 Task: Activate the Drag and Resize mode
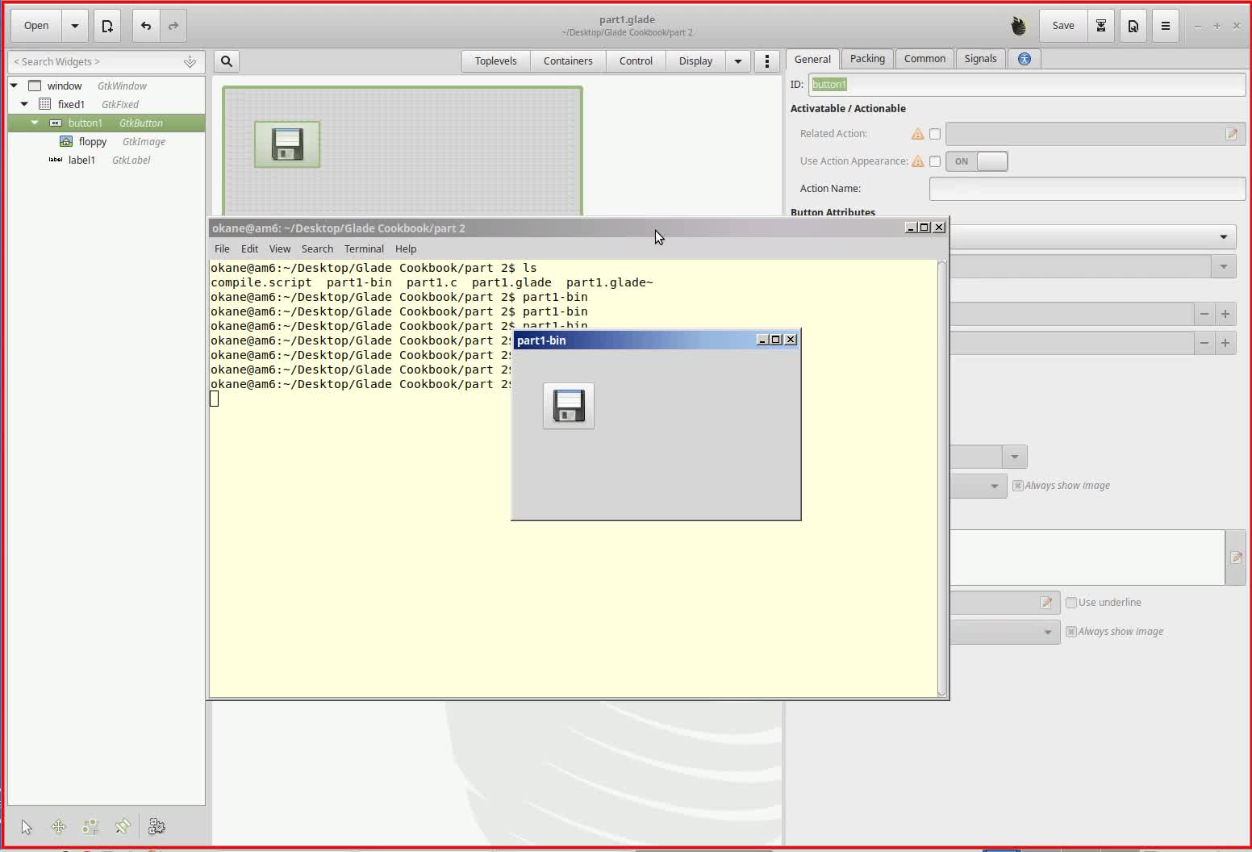[x=57, y=826]
